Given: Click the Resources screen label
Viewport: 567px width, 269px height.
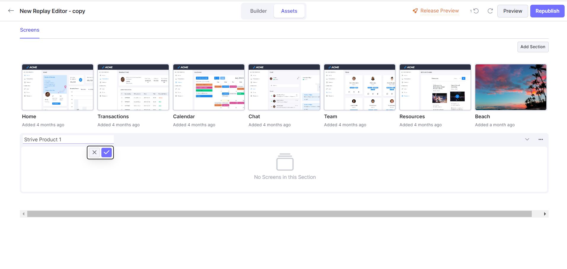Looking at the screenshot, I should [x=412, y=116].
